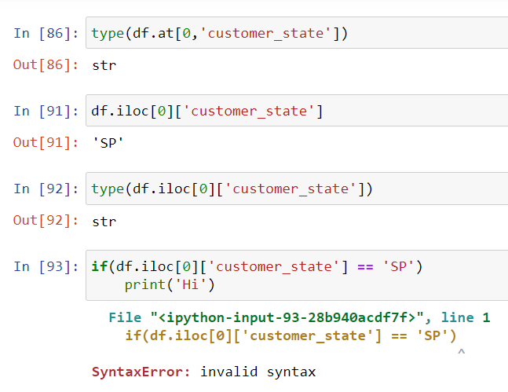The width and height of the screenshot is (508, 392).
Task: Click the Out[86] output prompt
Action: coord(46,65)
